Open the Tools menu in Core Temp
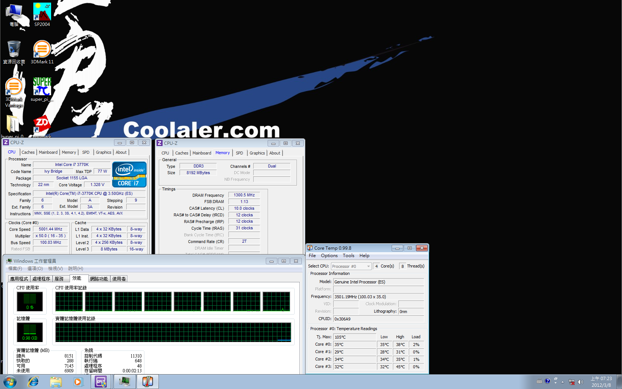 click(x=348, y=256)
